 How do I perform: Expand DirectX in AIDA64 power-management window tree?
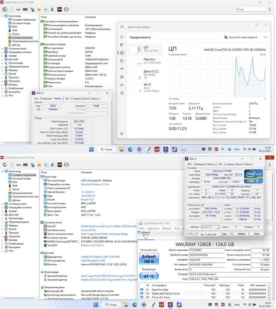(2, 74)
